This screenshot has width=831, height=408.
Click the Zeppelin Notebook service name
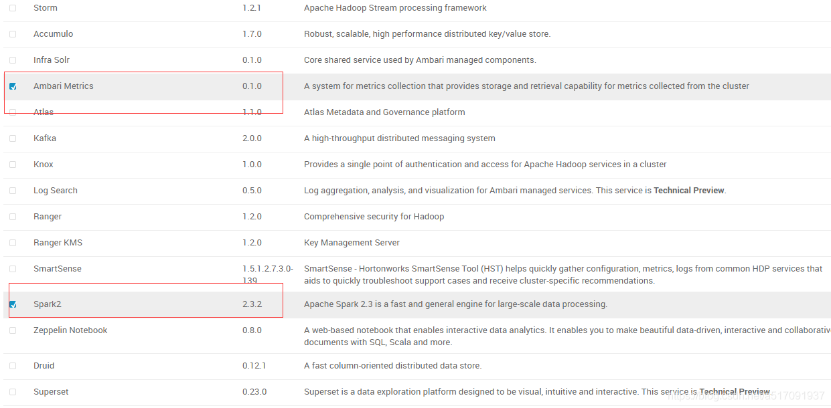[x=70, y=330]
